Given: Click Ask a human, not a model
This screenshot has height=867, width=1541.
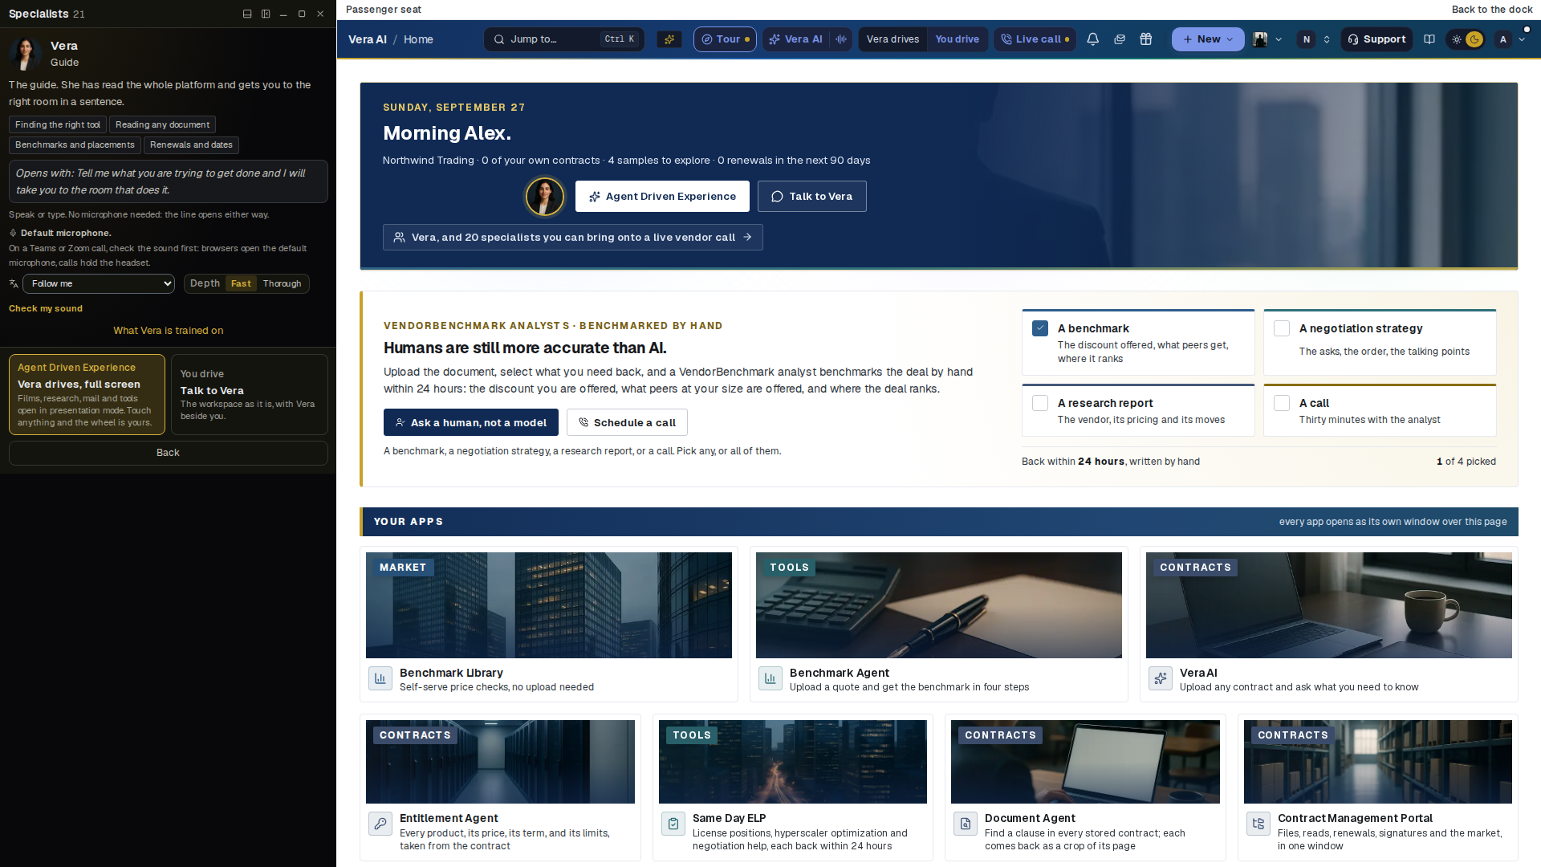Looking at the screenshot, I should 471,422.
